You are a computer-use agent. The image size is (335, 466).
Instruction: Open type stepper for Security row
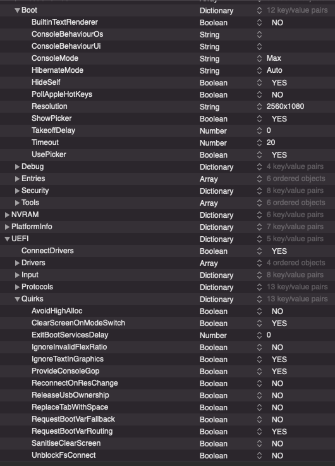point(259,191)
